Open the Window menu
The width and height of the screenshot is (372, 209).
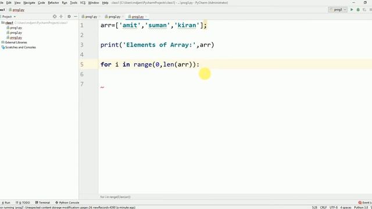(94, 3)
